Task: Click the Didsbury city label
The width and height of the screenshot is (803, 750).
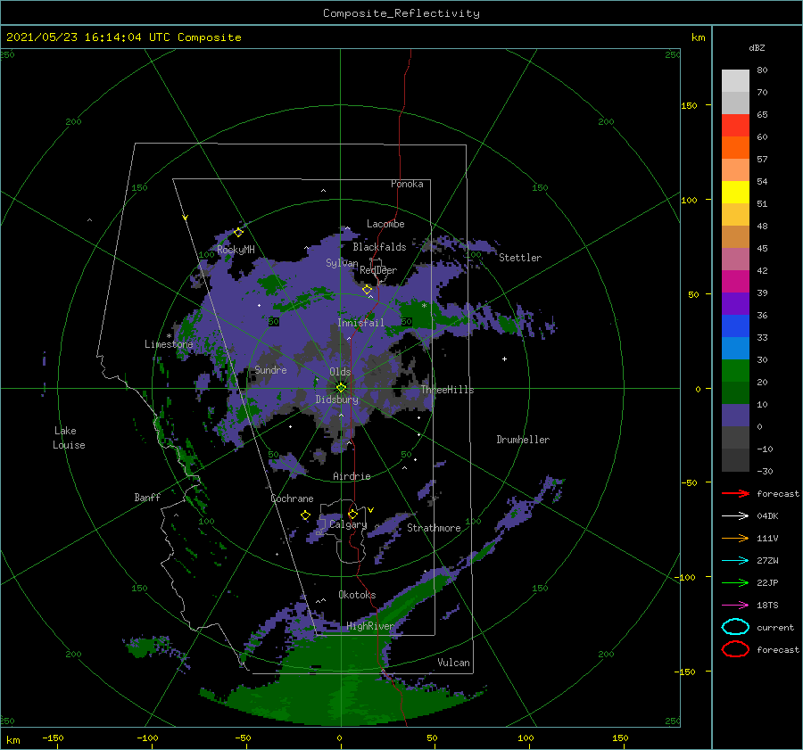Action: 336,400
